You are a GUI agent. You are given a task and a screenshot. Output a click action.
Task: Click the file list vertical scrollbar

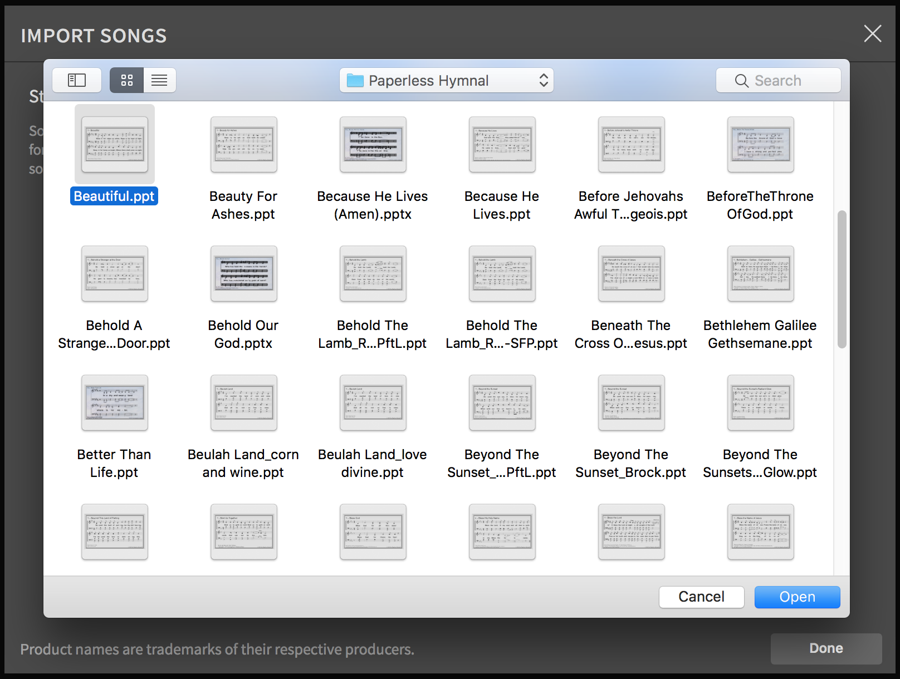[x=842, y=279]
